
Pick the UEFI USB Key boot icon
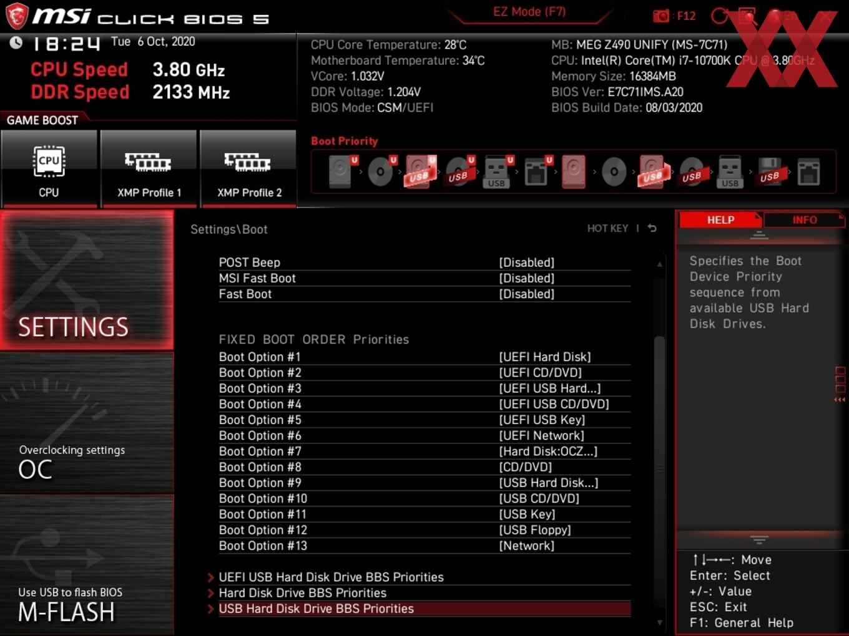498,171
